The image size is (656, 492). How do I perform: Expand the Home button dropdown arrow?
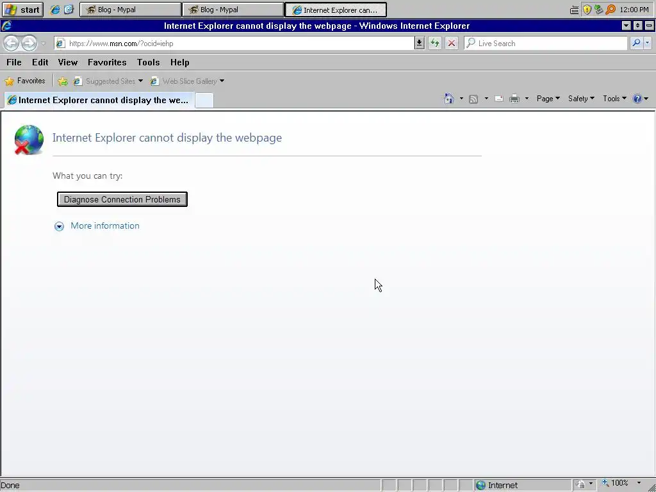point(461,99)
